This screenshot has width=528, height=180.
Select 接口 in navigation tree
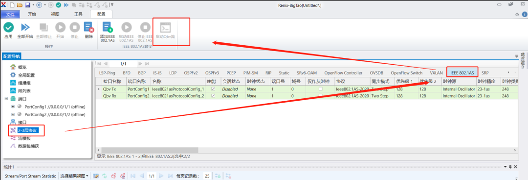22,122
